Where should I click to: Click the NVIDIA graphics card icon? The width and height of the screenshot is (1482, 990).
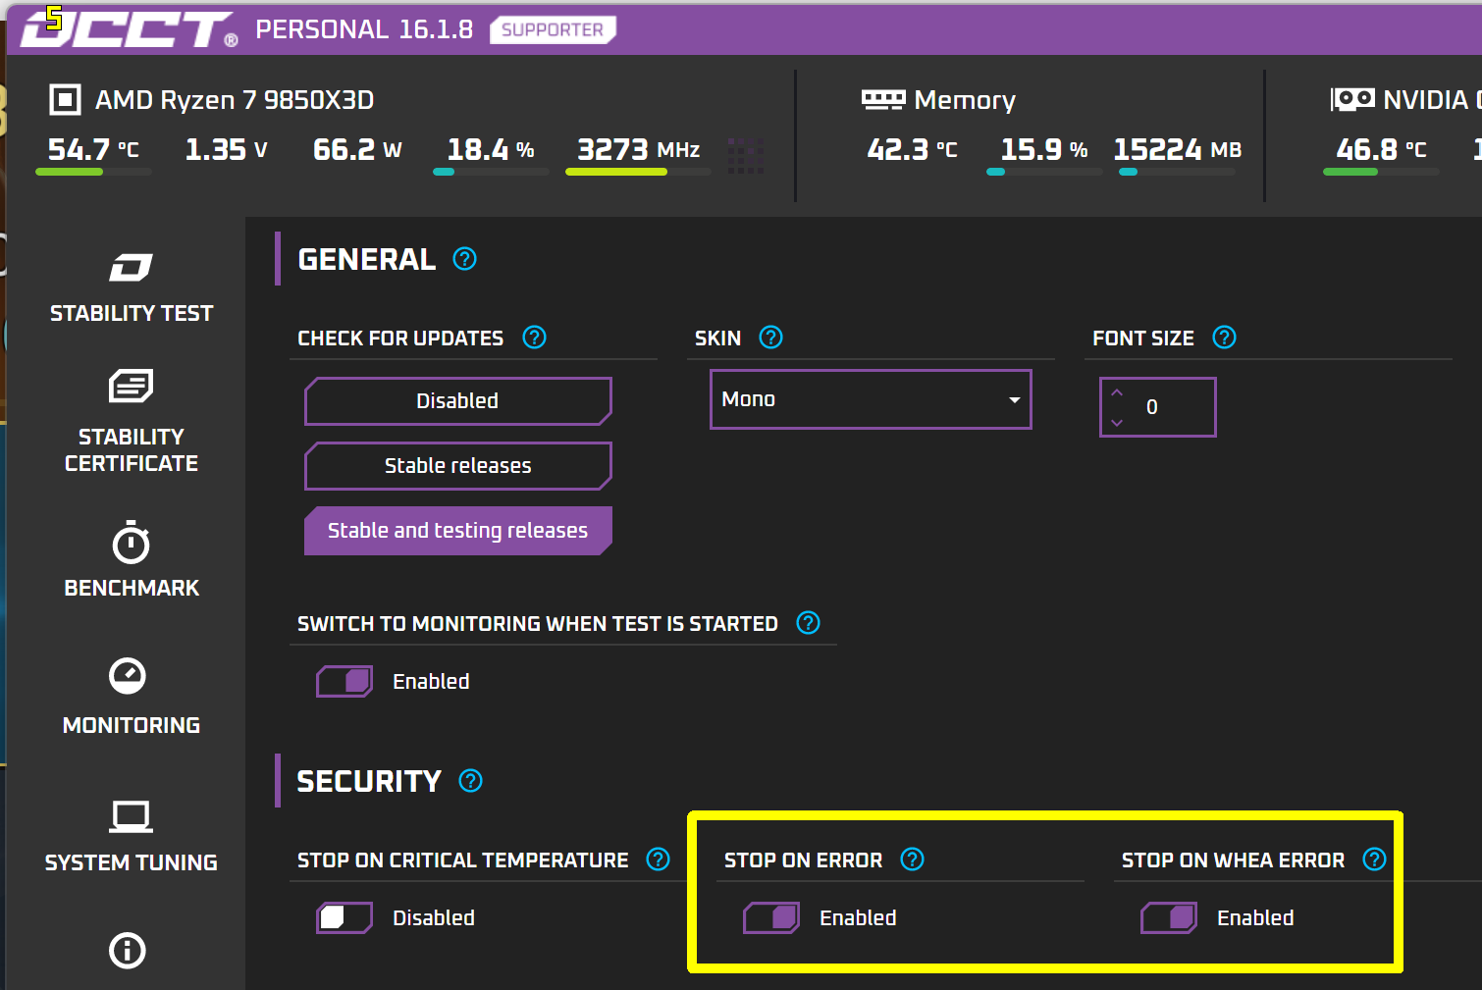tap(1352, 99)
